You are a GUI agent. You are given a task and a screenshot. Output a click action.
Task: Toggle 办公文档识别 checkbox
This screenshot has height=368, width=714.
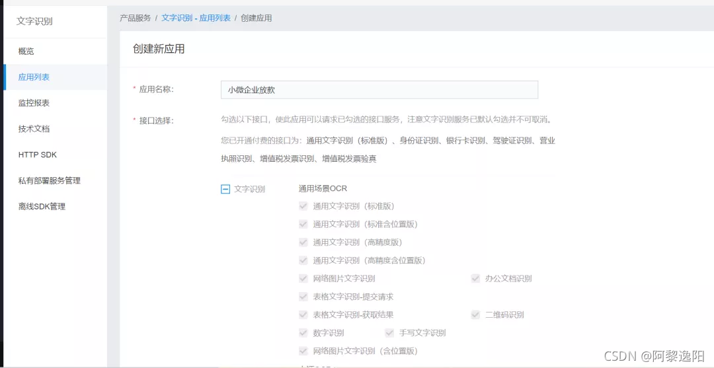click(x=475, y=278)
